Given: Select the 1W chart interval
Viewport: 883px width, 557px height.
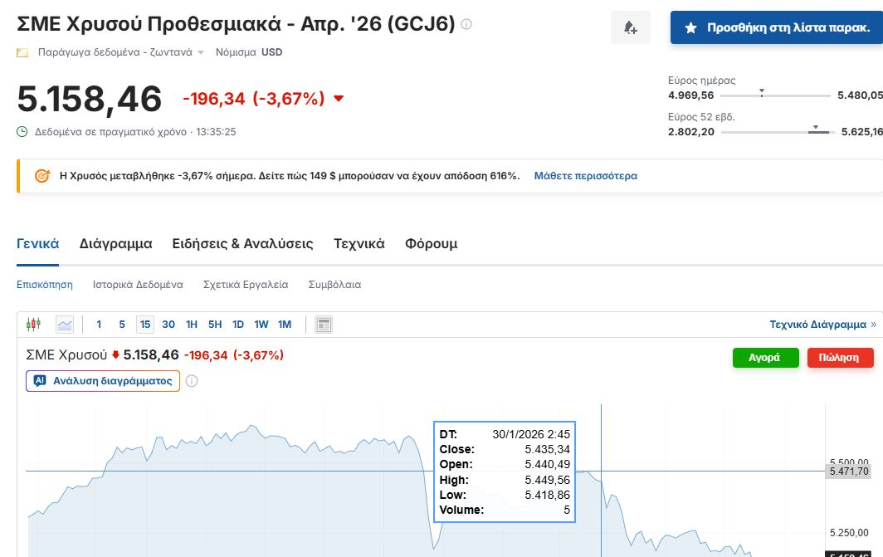Looking at the screenshot, I should [x=261, y=325].
